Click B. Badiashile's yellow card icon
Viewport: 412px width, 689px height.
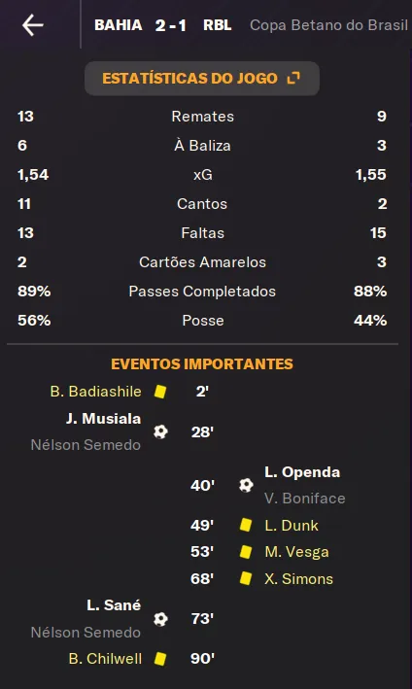pos(160,392)
